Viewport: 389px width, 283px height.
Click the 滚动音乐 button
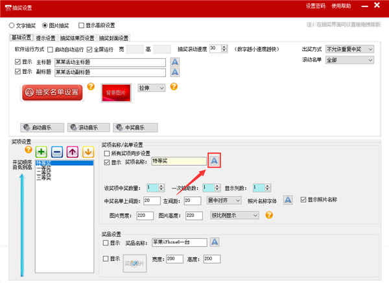[89, 128]
